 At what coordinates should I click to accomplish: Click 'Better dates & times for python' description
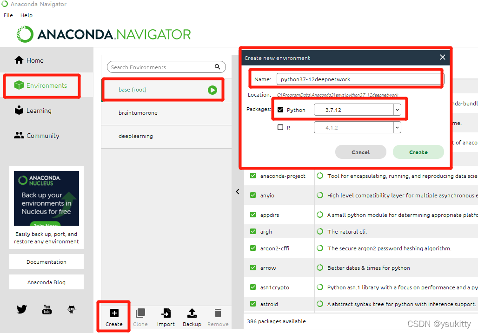click(x=369, y=268)
